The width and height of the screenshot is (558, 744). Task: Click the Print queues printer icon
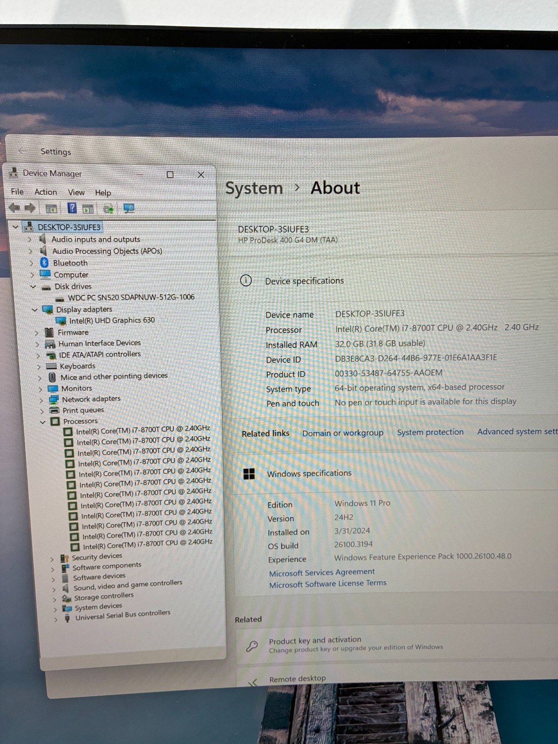pos(54,410)
